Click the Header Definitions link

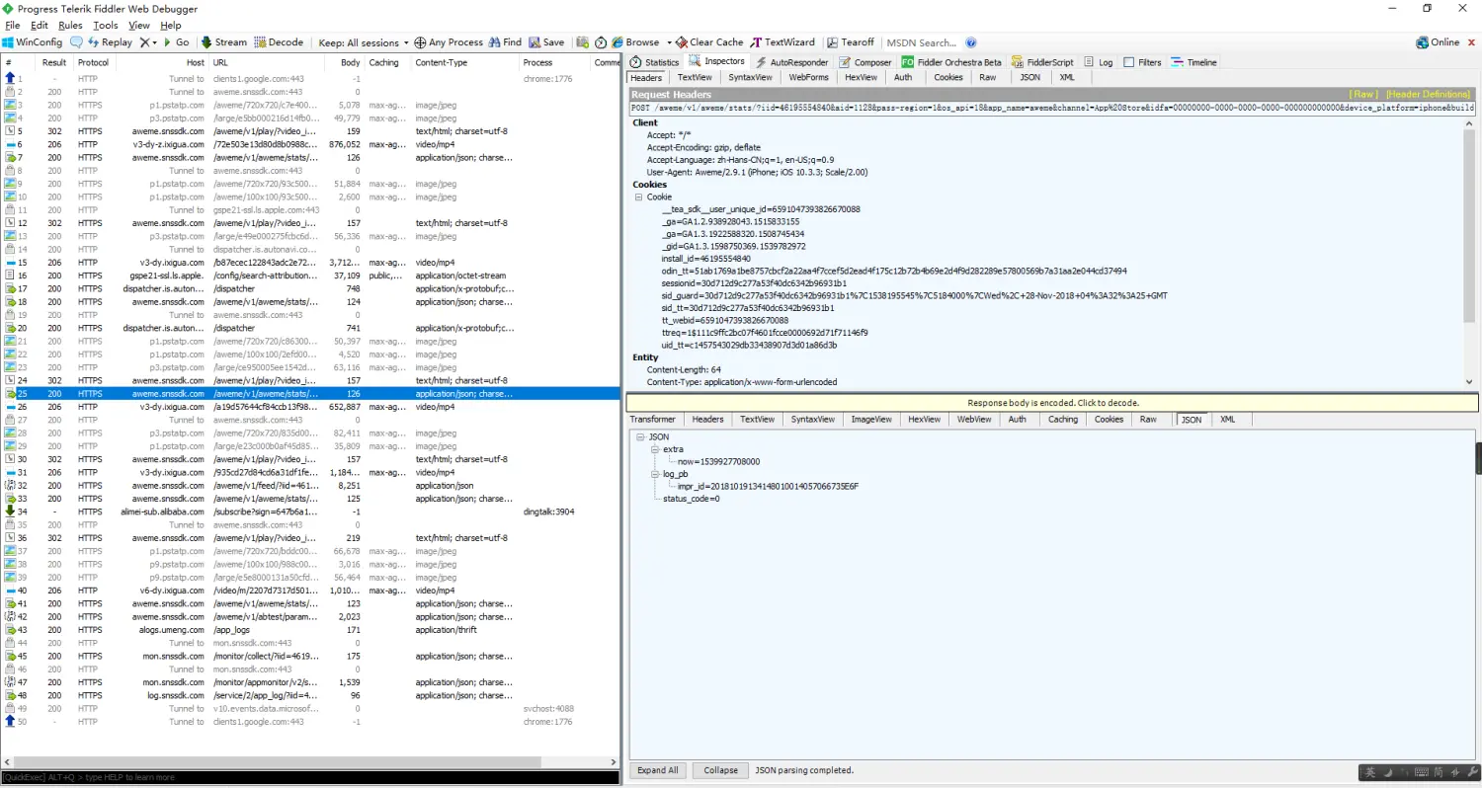1428,95
